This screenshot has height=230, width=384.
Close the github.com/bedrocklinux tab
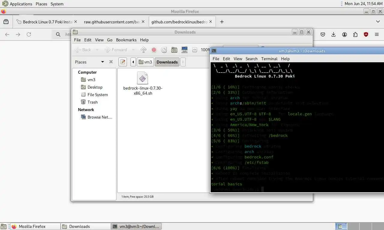point(211,22)
